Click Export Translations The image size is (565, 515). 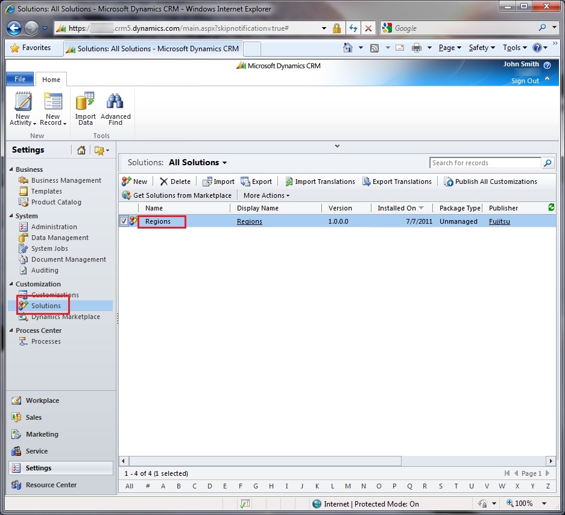pos(397,182)
